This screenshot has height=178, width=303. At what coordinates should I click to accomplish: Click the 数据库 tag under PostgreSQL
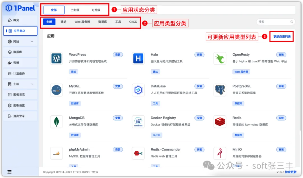[x=238, y=104]
